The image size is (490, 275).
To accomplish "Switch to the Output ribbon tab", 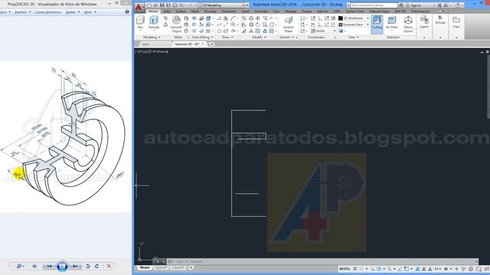I will (306, 11).
